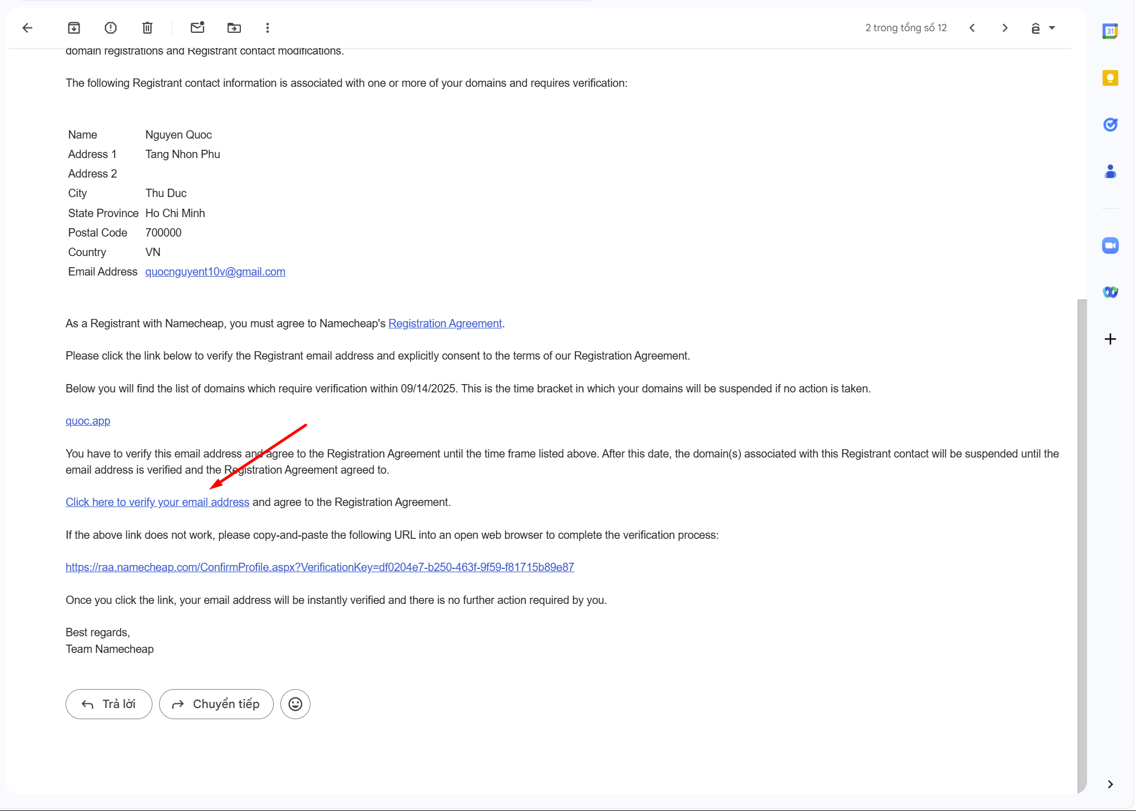The height and width of the screenshot is (811, 1136).
Task: Report this email as spam
Action: pyautogui.click(x=111, y=28)
